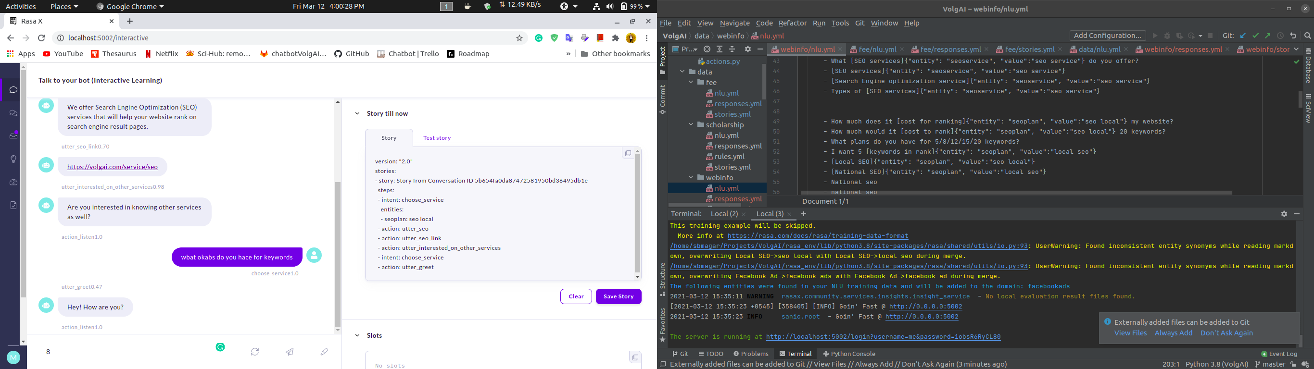Screen dimensions: 1314x369
Task: Show hidden editor tabs dropdown arrow
Action: point(1296,49)
